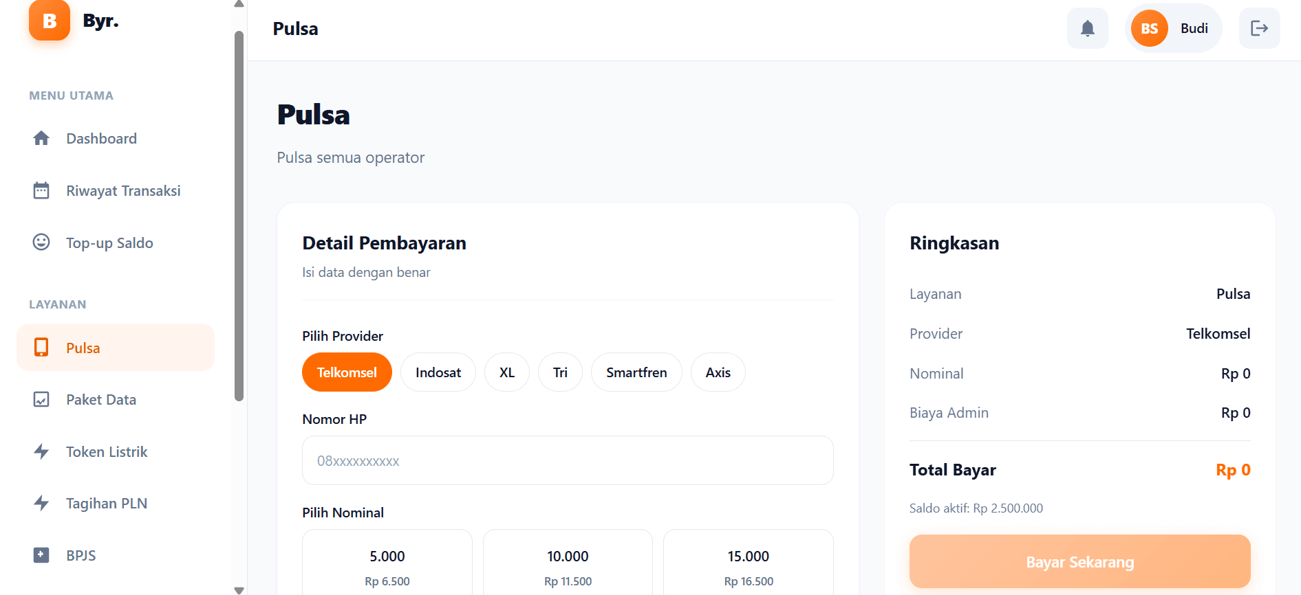Choose XL as provider

tap(507, 372)
